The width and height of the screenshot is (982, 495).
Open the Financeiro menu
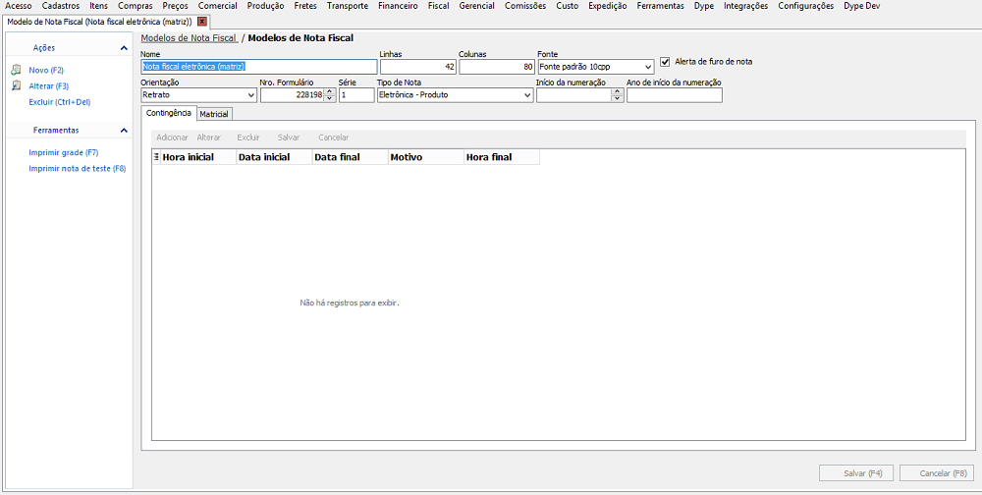pyautogui.click(x=399, y=6)
